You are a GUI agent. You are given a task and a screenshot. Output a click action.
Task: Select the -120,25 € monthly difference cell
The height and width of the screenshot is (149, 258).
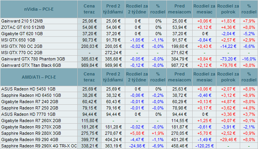point(204,146)
